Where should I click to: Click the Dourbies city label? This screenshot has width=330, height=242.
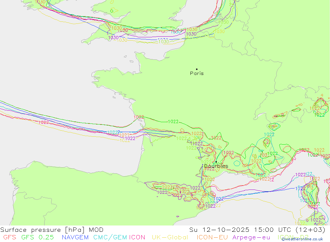click(216, 166)
